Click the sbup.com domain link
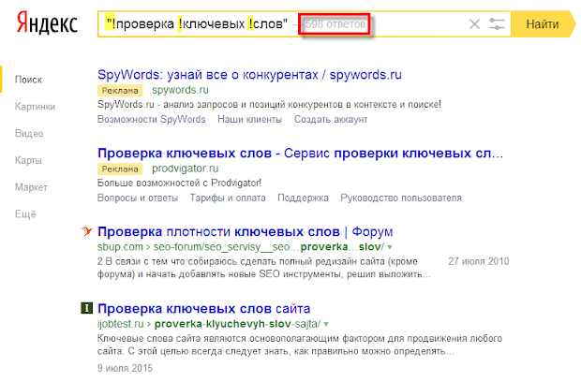 pyautogui.click(x=120, y=247)
